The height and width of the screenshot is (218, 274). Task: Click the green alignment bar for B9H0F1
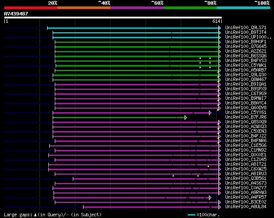click(137, 42)
